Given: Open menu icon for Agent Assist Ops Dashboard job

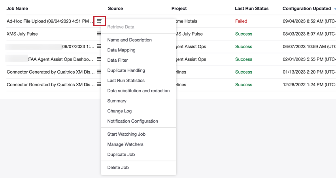Looking at the screenshot, I should [x=99, y=59].
